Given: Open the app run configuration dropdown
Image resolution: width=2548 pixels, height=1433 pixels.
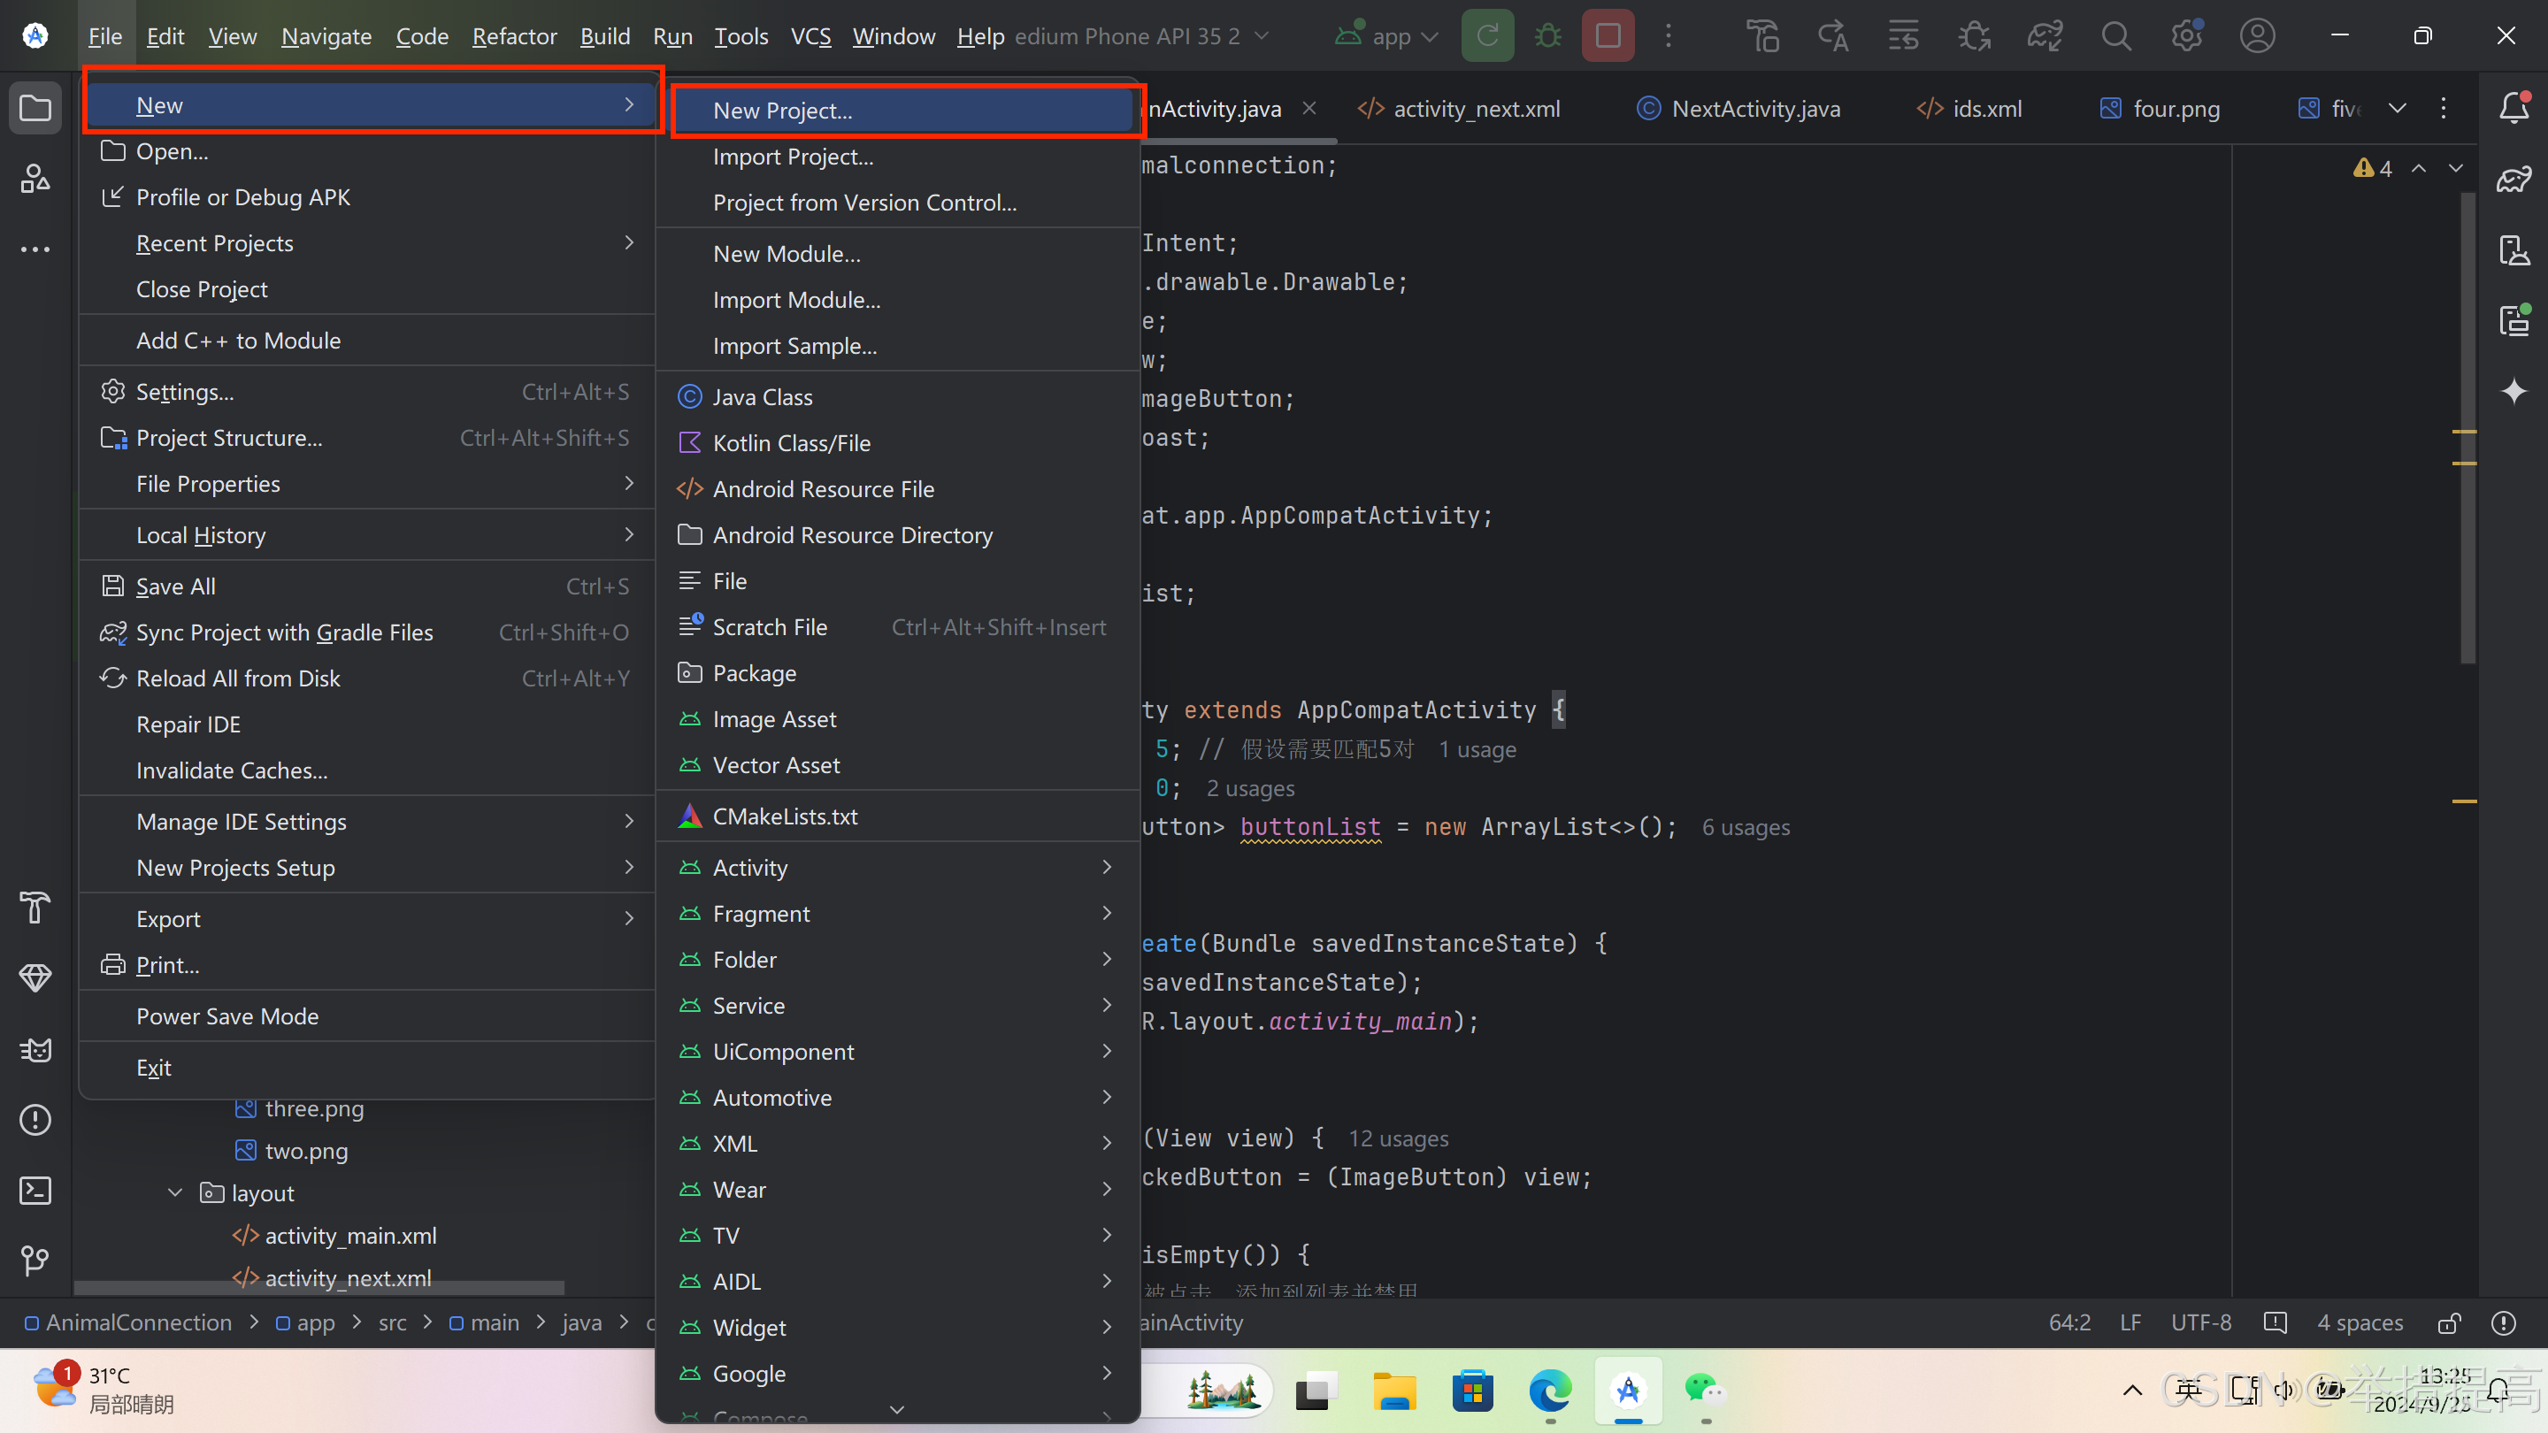Looking at the screenshot, I should (1390, 36).
